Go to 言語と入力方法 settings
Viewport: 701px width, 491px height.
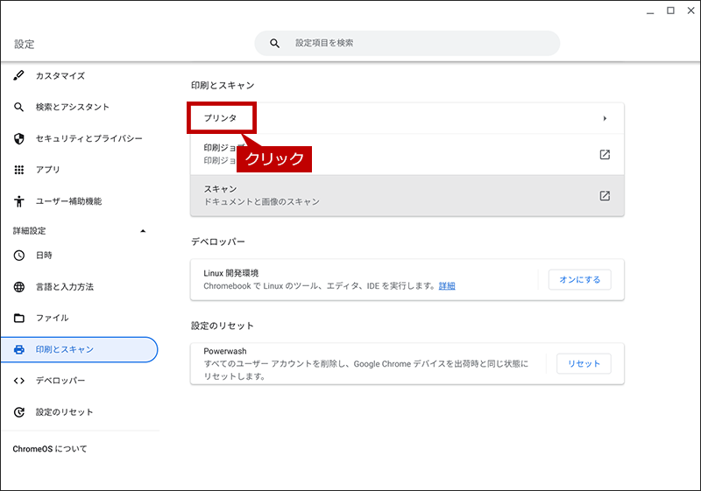65,287
